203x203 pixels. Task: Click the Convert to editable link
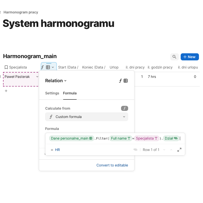pyautogui.click(x=112, y=165)
